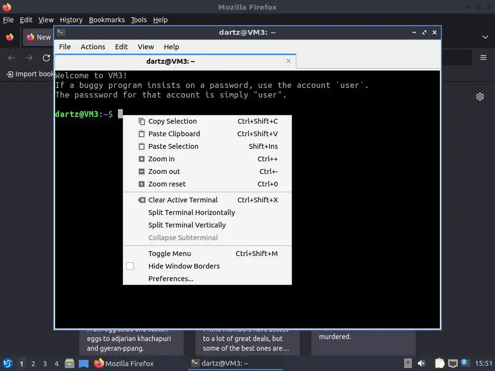The image size is (495, 371).
Task: Click the show desktop icon in taskbar
Action: [84, 363]
